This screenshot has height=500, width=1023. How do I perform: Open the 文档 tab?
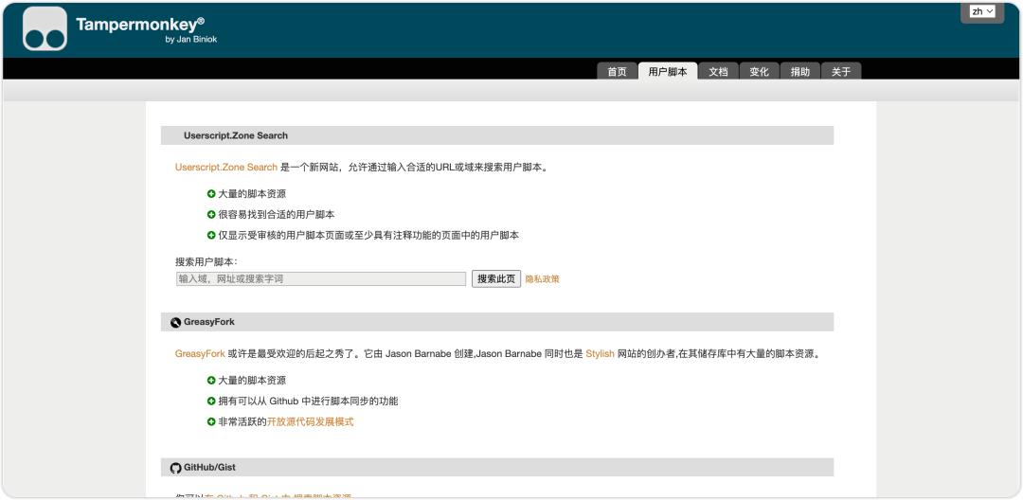(718, 71)
